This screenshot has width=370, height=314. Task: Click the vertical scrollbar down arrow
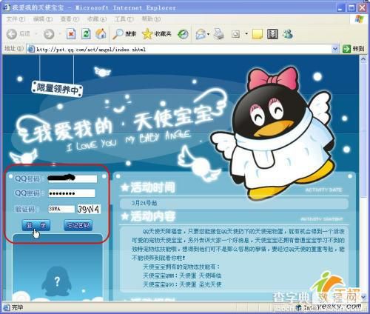(363, 296)
